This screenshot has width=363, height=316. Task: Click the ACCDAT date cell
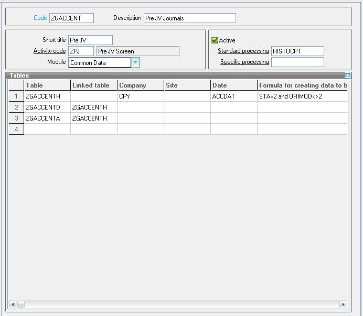(234, 96)
